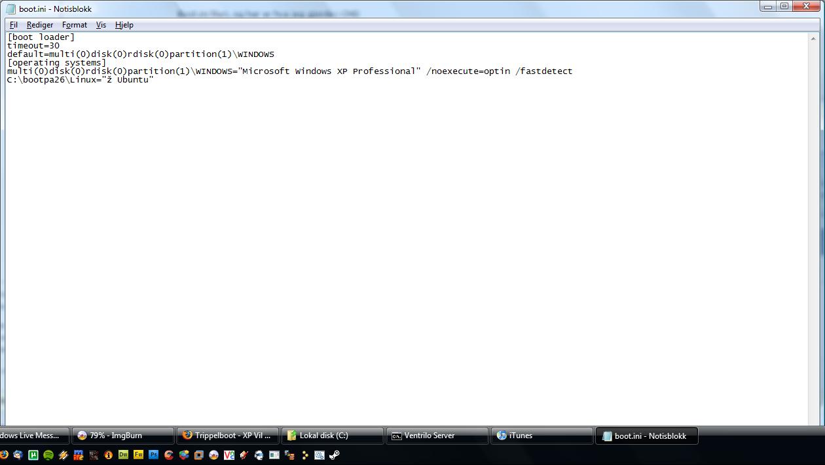Click the Notepad icon in the title bar

[10, 9]
